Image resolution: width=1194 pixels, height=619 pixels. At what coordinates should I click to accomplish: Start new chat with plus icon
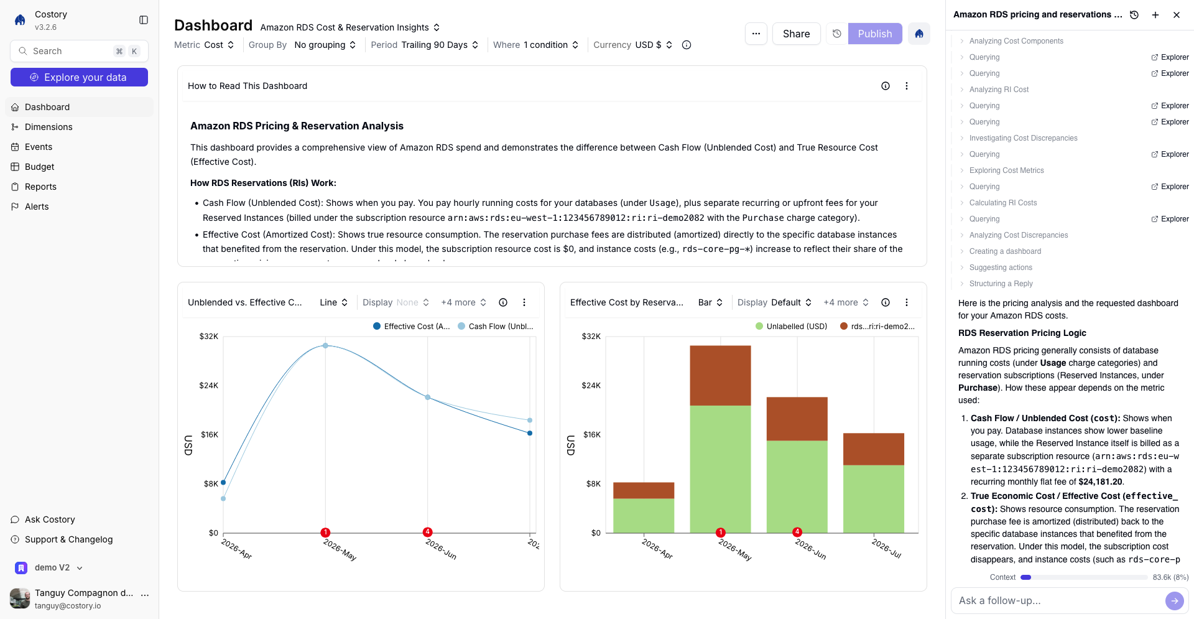coord(1155,15)
